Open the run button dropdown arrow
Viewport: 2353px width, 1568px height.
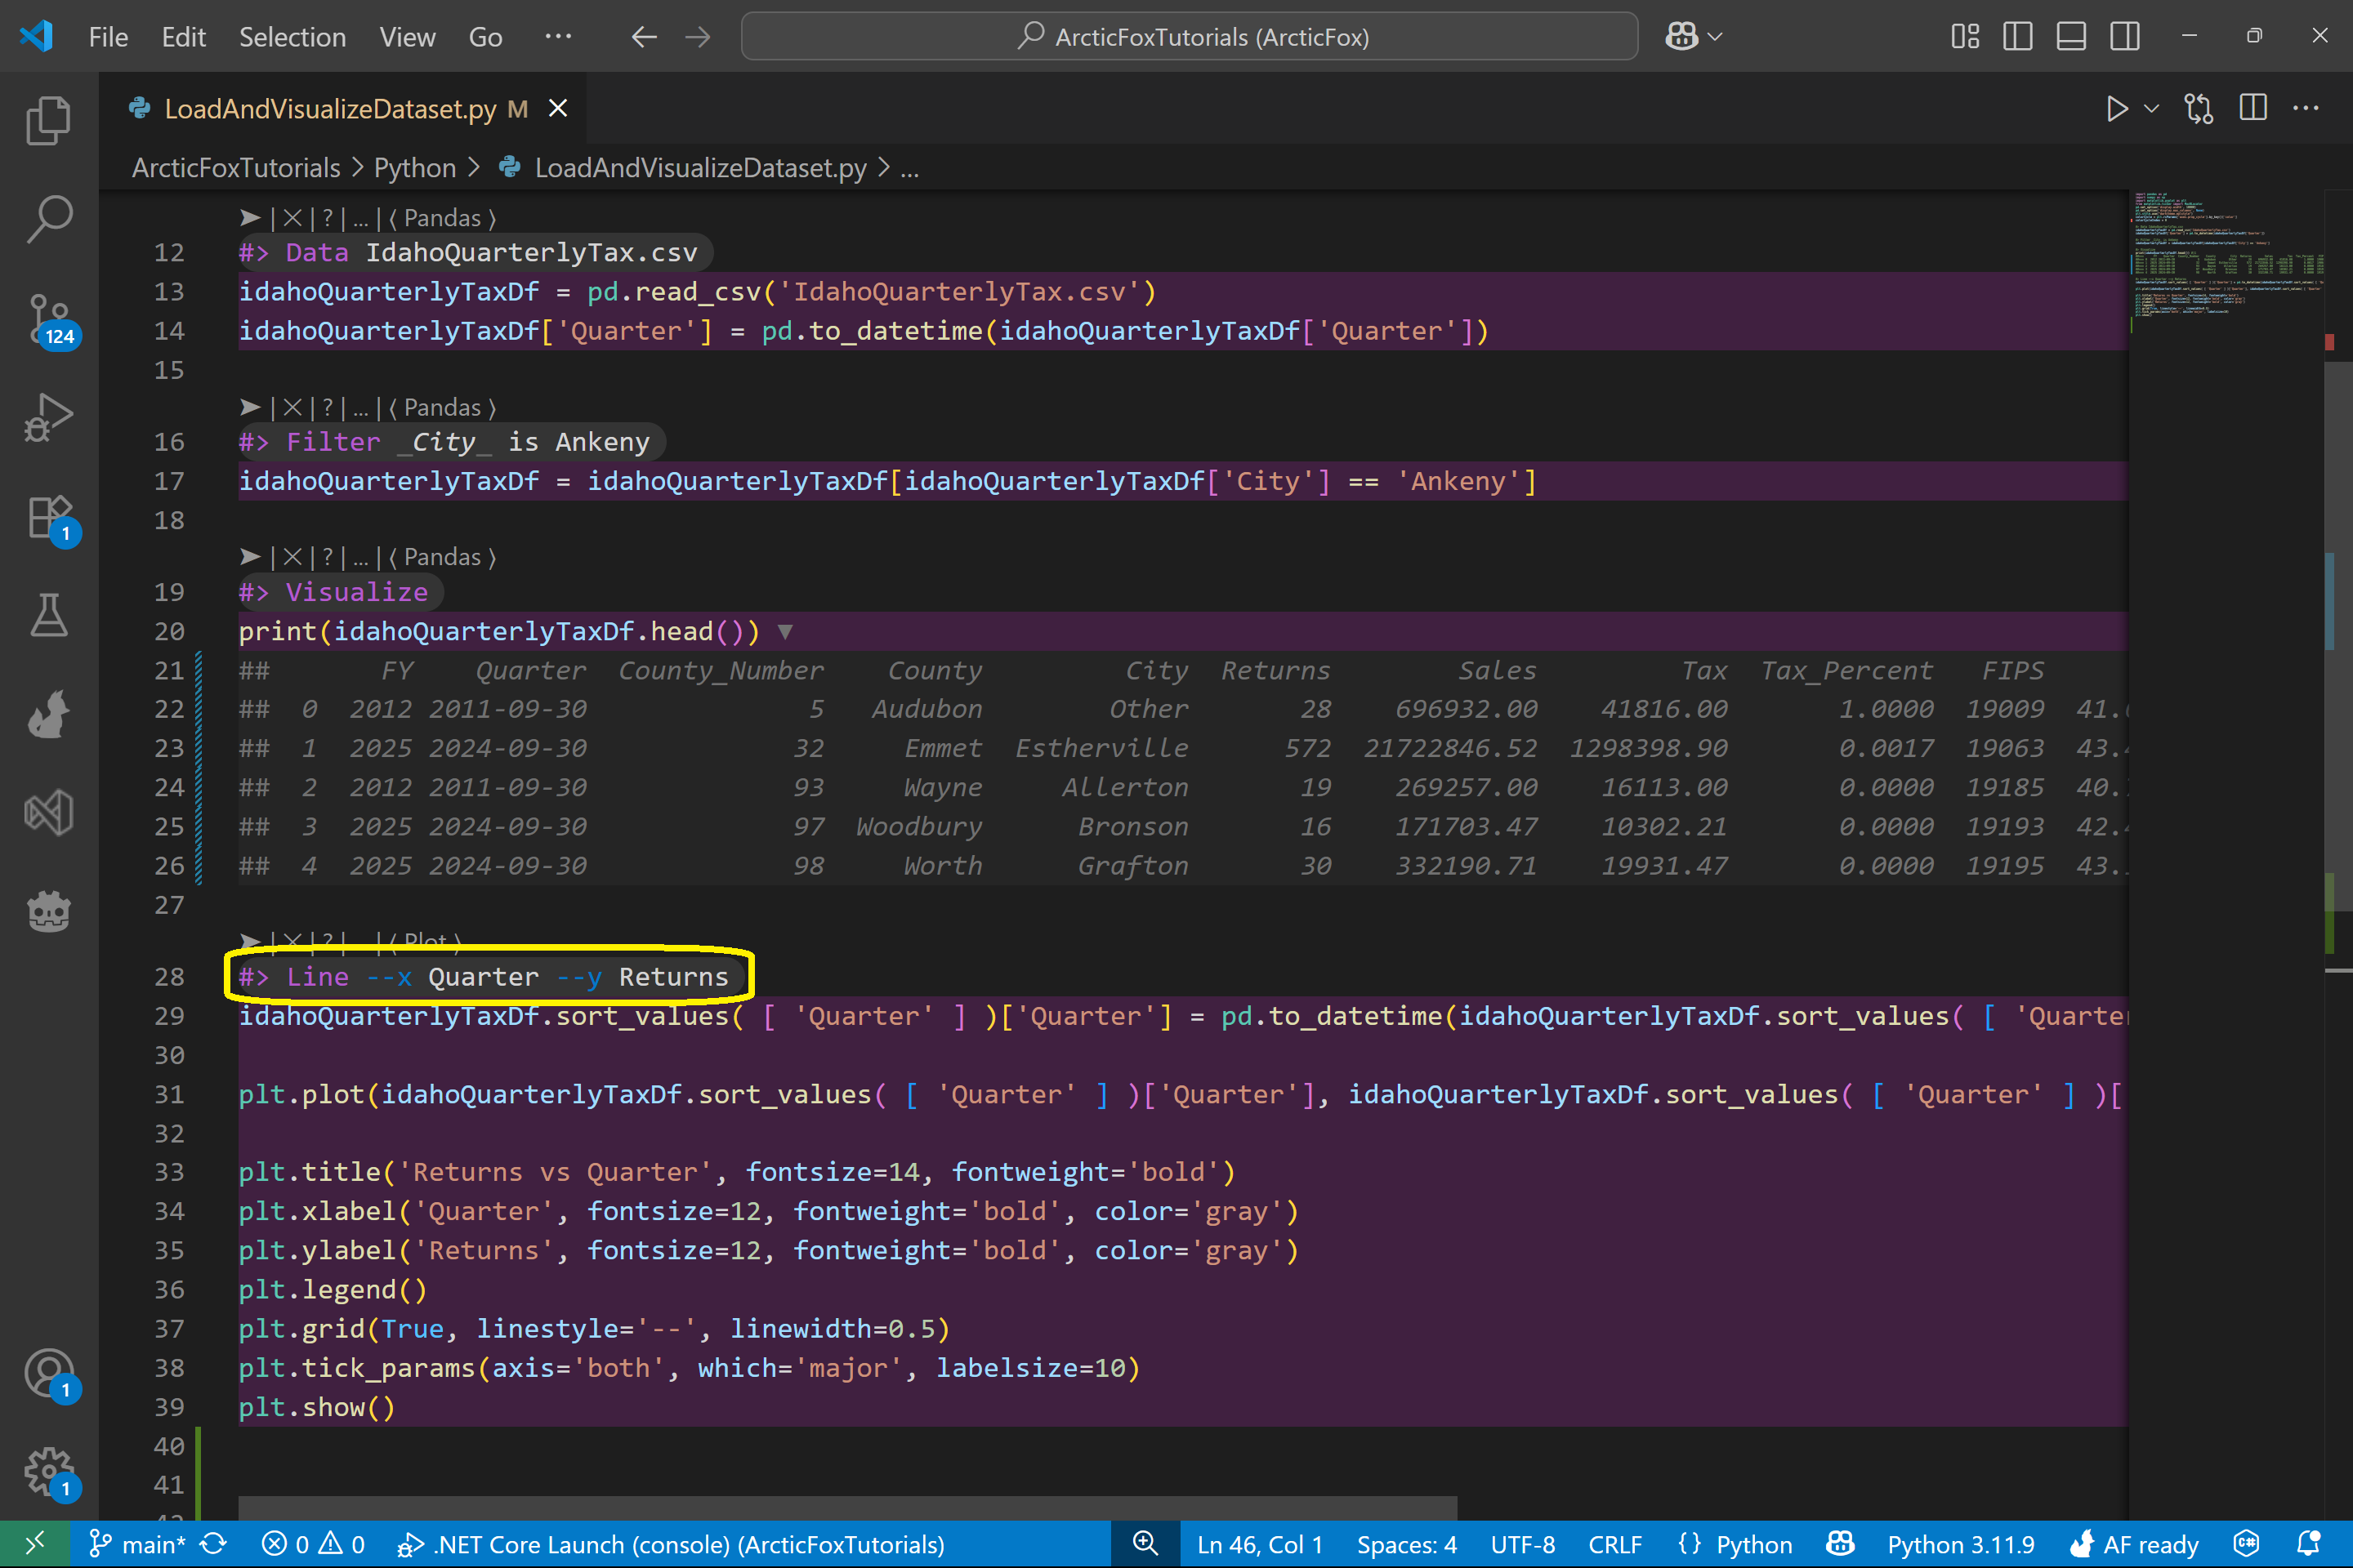[2152, 108]
